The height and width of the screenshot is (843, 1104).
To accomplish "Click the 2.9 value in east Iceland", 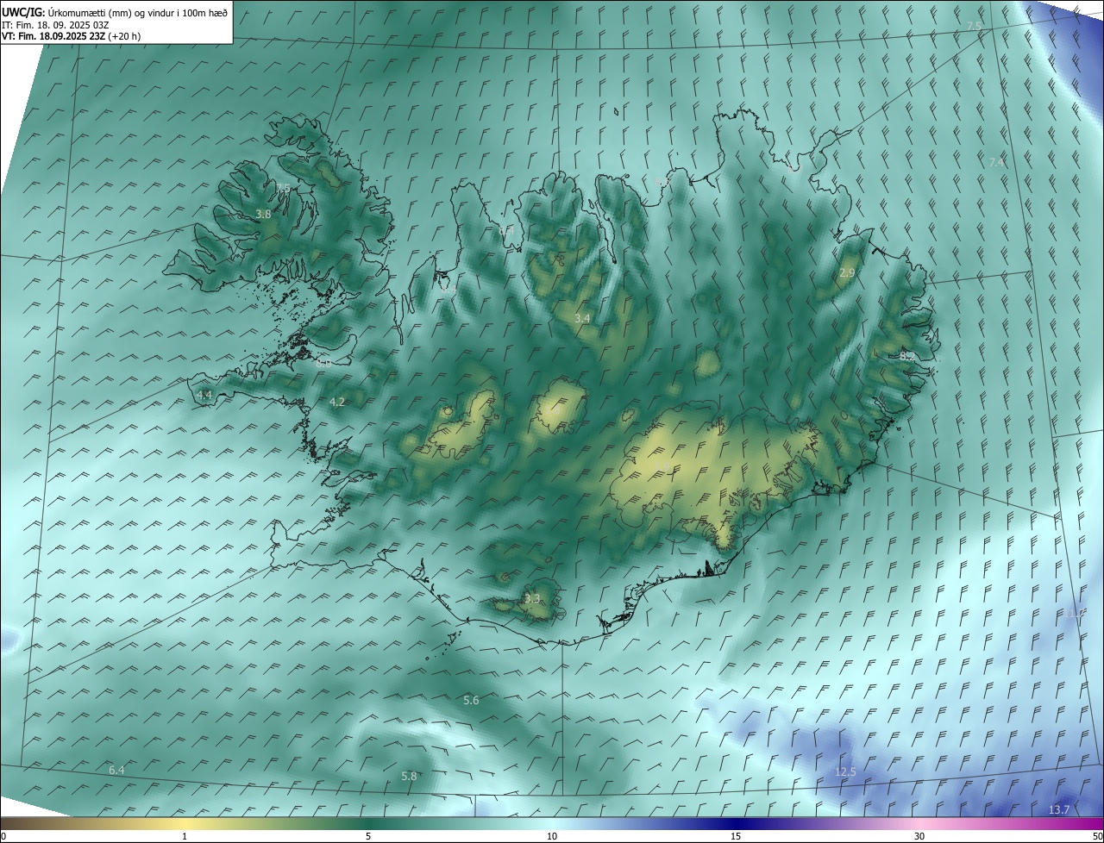I will click(847, 272).
